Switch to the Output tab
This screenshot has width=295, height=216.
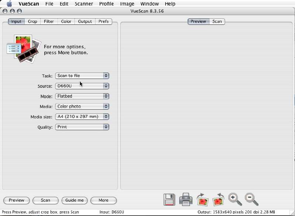pyautogui.click(x=85, y=21)
